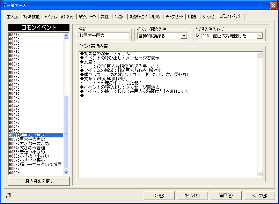The image size is (279, 204).
Task: Select list entry 0050:
Action: 36,131
